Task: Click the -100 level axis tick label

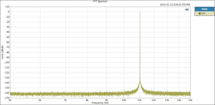Action: (x=7, y=62)
